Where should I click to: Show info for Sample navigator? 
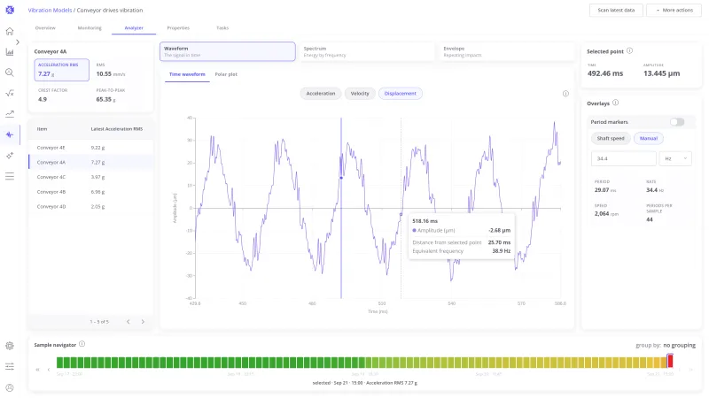coord(82,344)
